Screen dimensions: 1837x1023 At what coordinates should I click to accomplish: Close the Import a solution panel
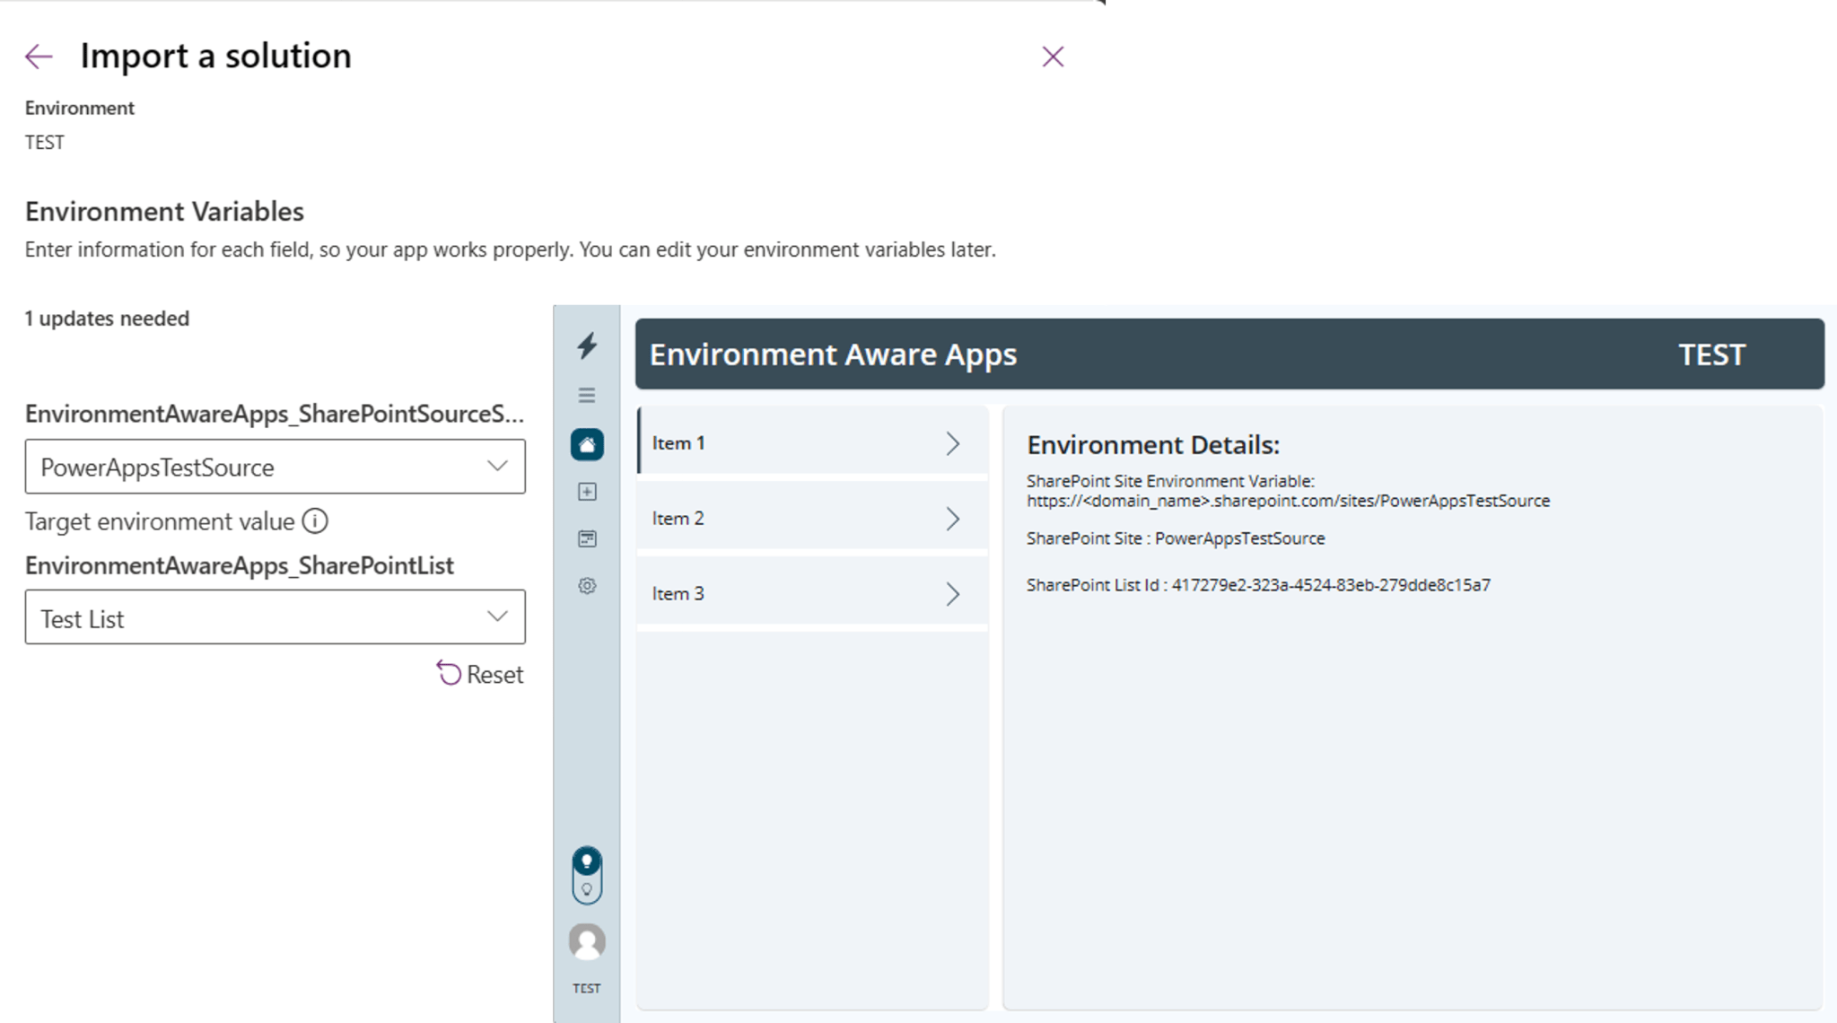1054,56
